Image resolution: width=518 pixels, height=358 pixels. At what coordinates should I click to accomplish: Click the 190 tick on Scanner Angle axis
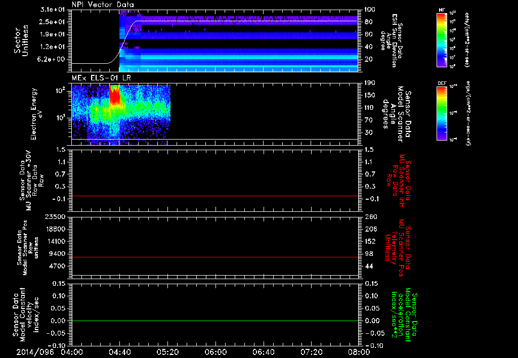coord(370,83)
